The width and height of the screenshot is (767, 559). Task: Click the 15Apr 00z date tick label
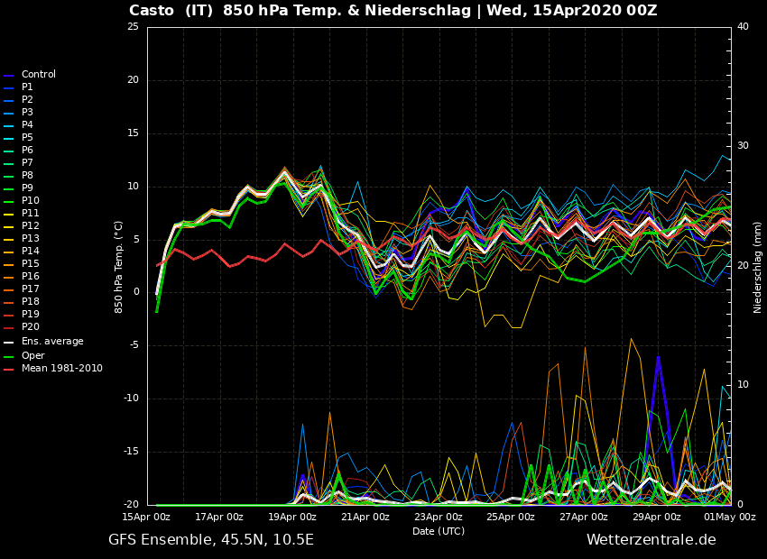click(147, 517)
